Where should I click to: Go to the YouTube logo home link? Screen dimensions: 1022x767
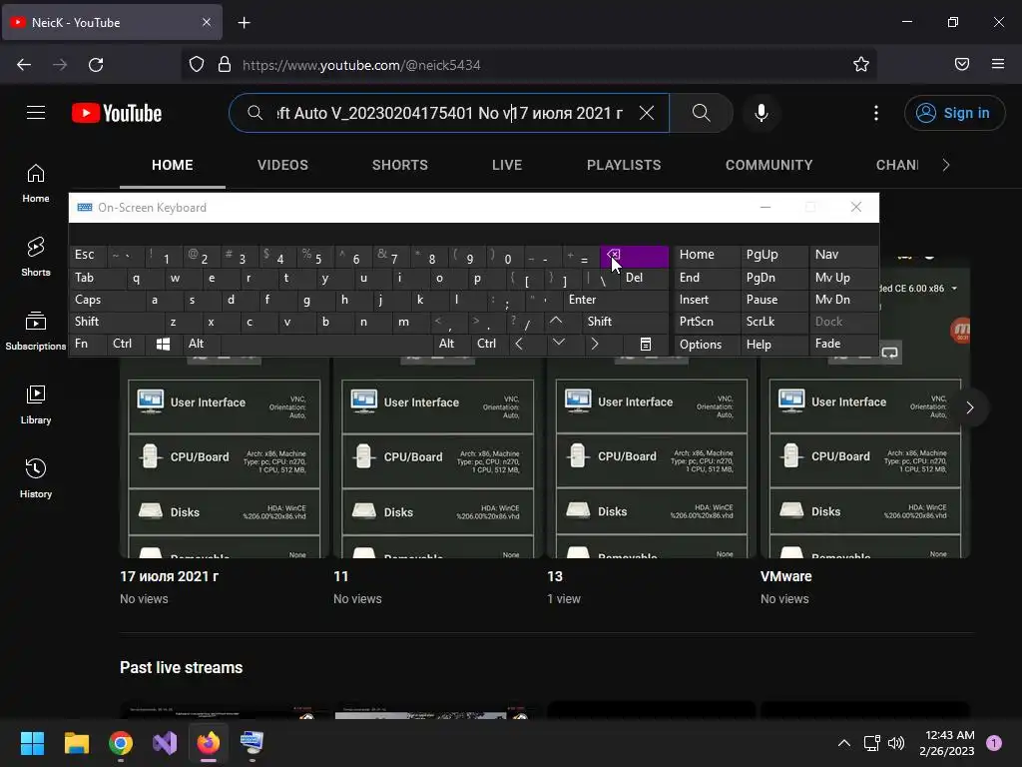[x=117, y=113]
